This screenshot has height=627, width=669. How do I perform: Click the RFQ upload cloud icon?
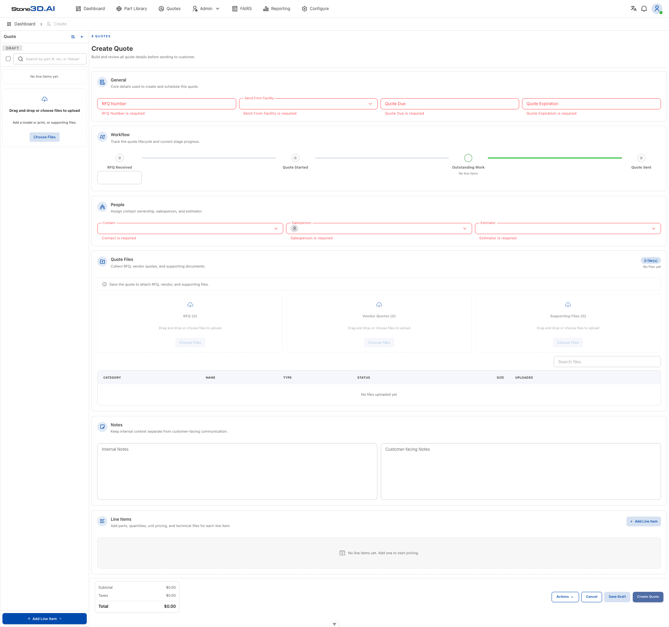190,305
